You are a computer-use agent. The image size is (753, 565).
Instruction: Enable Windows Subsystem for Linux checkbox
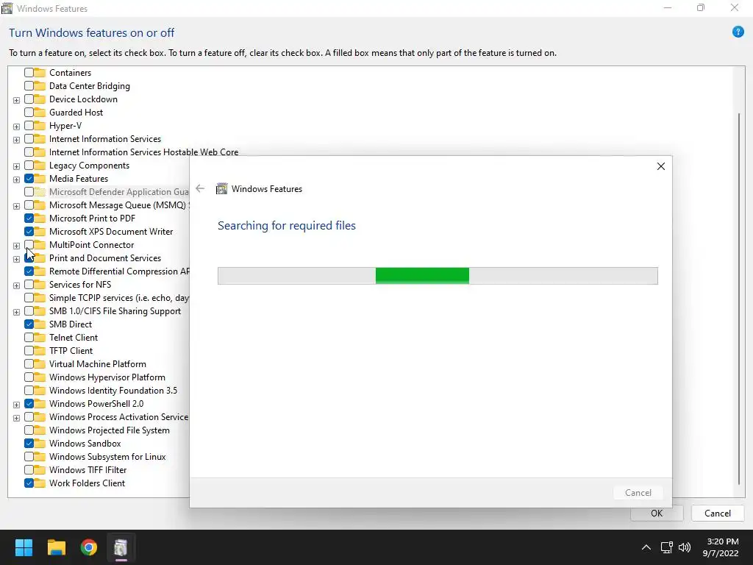(x=29, y=457)
